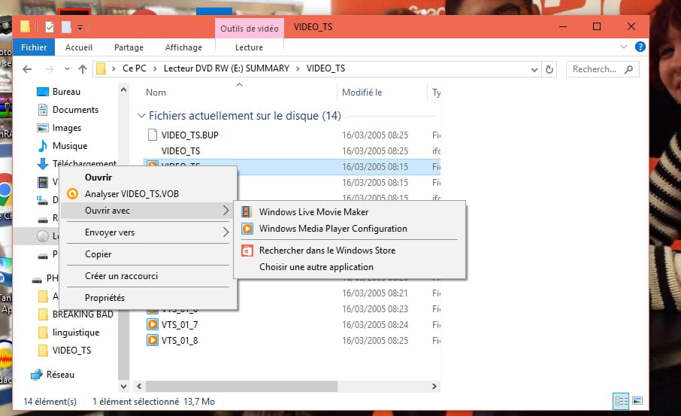The height and width of the screenshot is (416, 681).
Task: Click the New folder quick access icon
Action: click(x=66, y=27)
